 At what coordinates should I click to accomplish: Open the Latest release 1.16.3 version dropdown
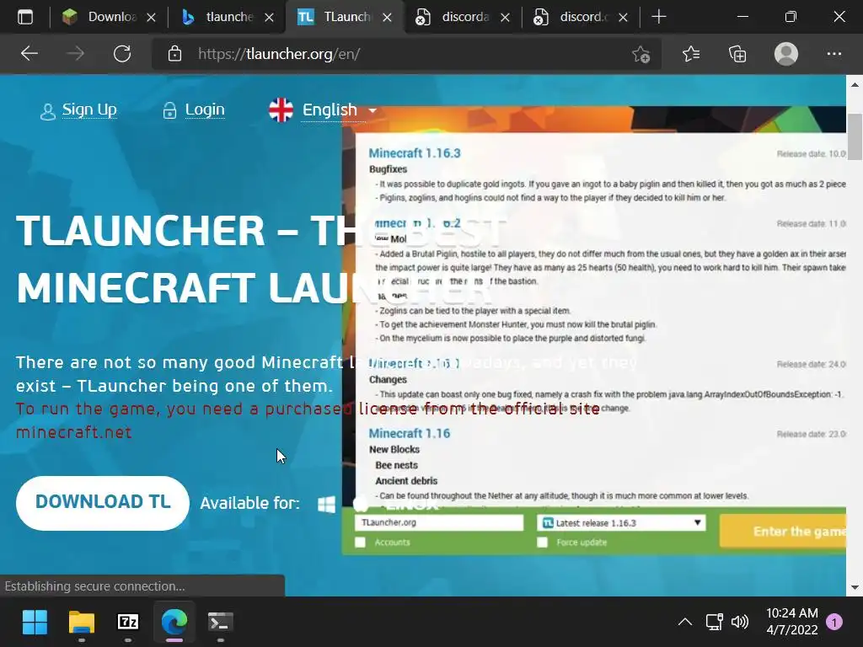click(621, 522)
